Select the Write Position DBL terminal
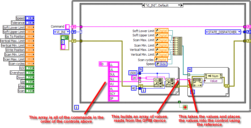Viewport: 251px width, 128px height. coord(30,50)
